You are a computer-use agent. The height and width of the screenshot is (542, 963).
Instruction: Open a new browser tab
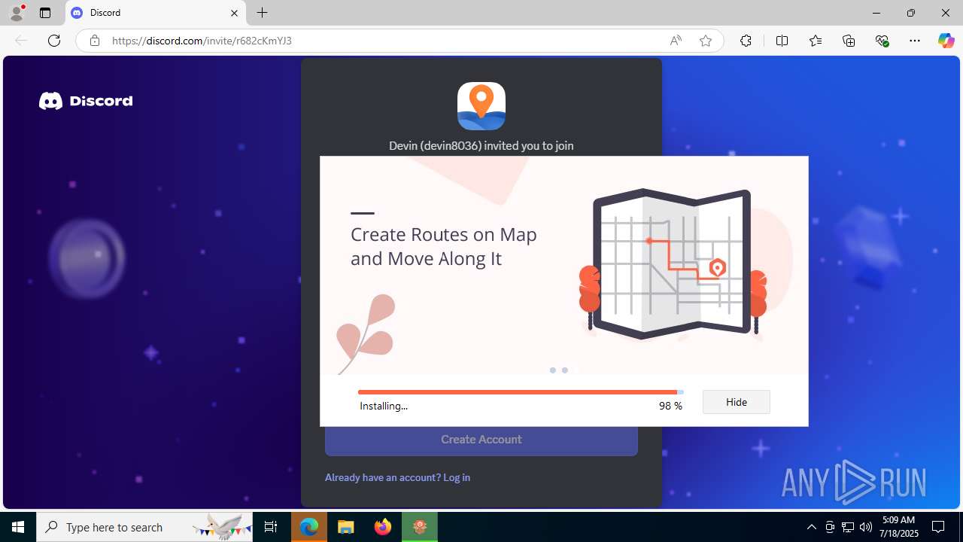(x=262, y=13)
